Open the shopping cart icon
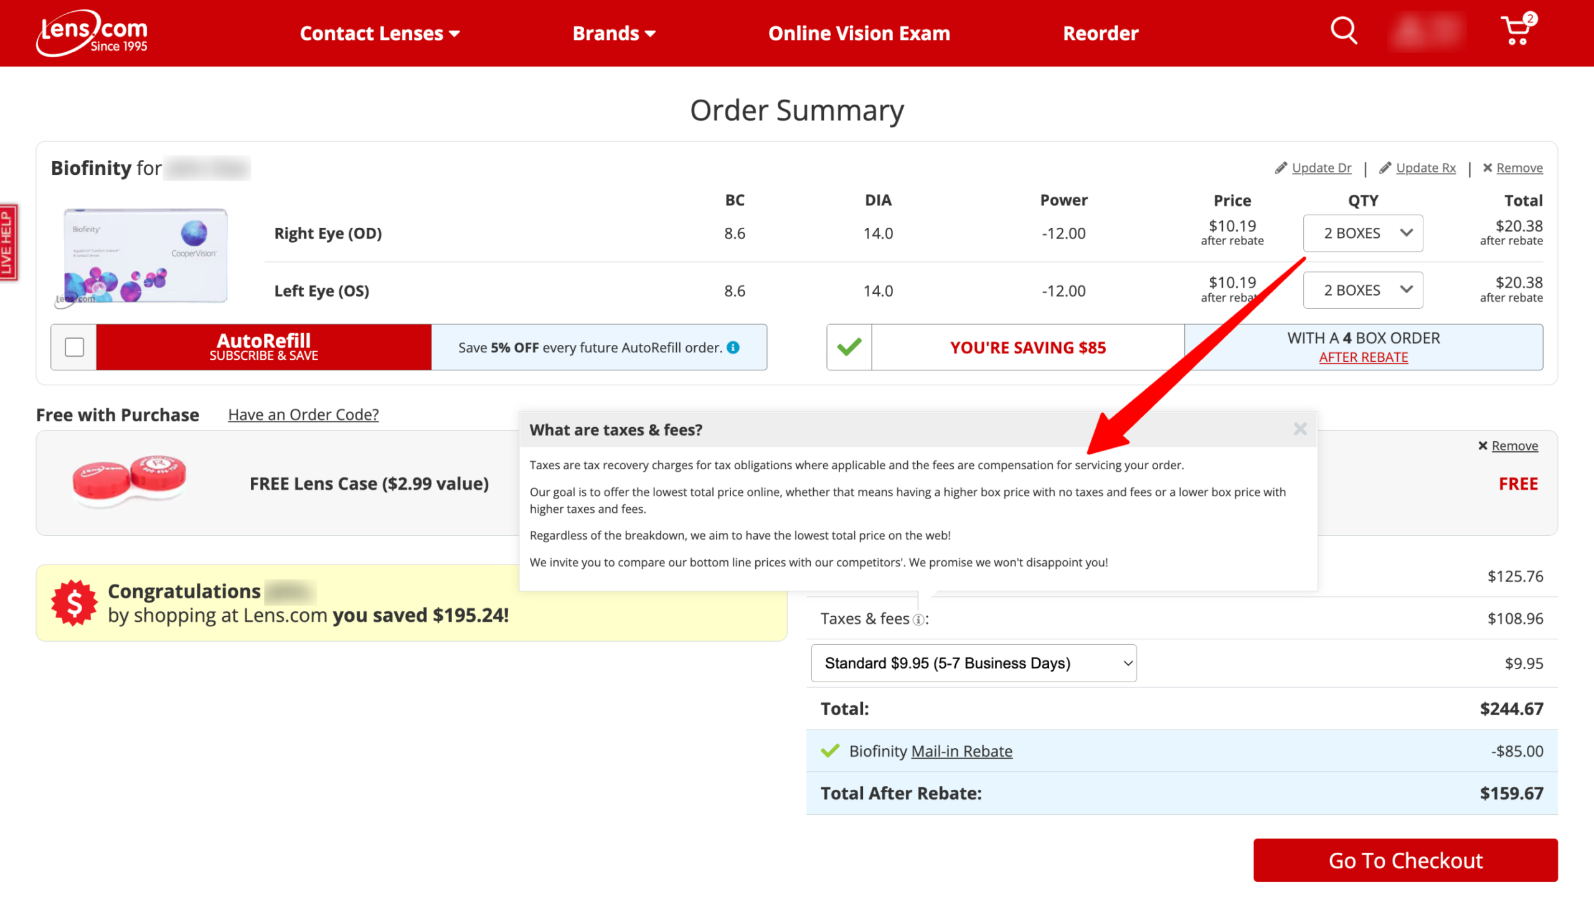The width and height of the screenshot is (1594, 905). (1516, 30)
